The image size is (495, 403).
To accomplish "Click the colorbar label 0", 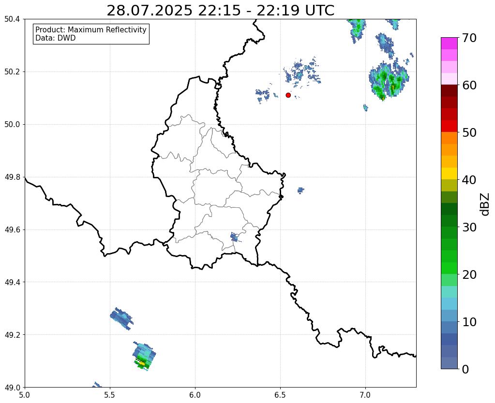I will coord(465,369).
